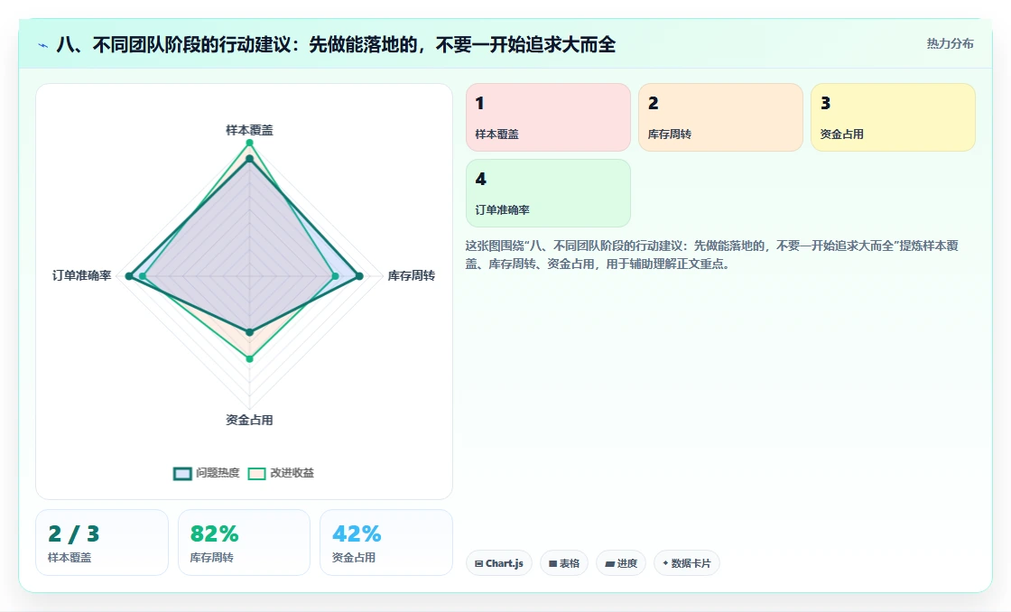Select the 数据卡片 tag chip
This screenshot has width=1011, height=612.
[x=687, y=563]
